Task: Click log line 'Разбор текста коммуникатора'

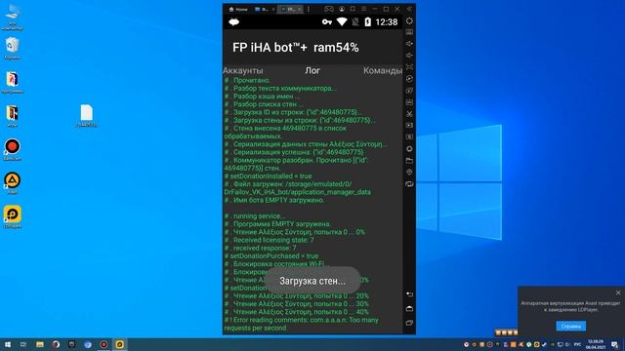Action: click(280, 89)
